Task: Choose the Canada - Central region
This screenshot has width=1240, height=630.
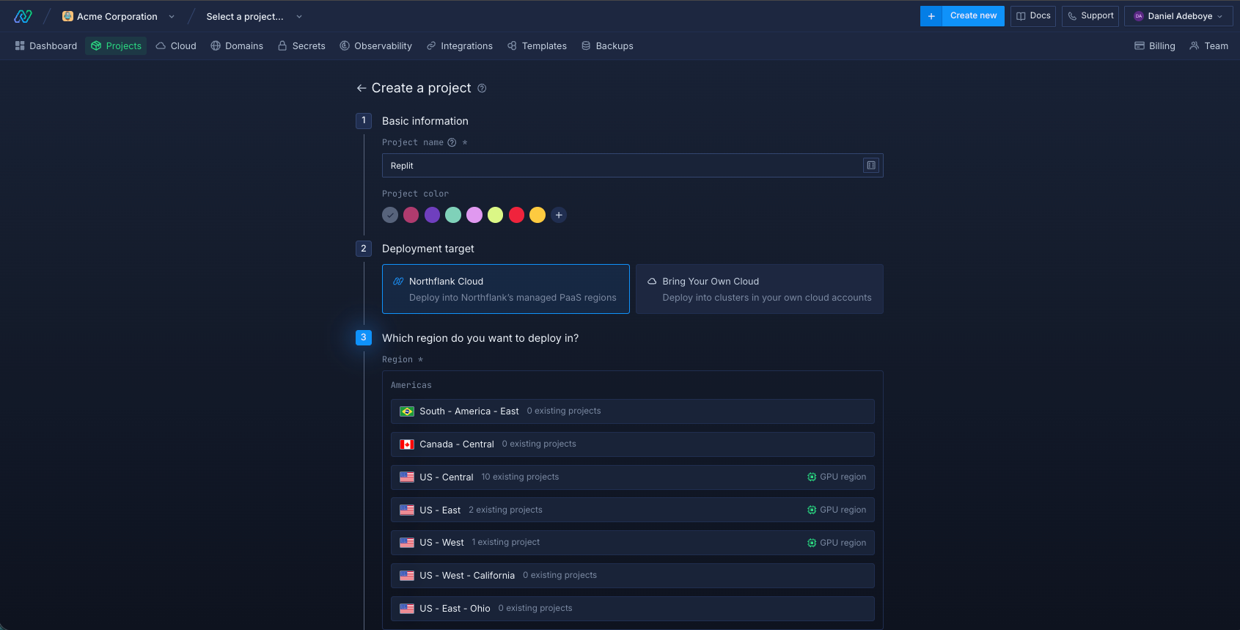Action: click(x=633, y=444)
